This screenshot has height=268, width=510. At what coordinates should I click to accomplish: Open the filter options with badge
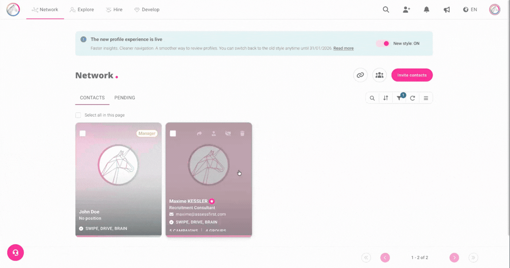(399, 98)
